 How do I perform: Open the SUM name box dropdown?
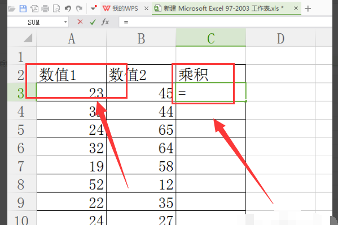click(x=65, y=22)
